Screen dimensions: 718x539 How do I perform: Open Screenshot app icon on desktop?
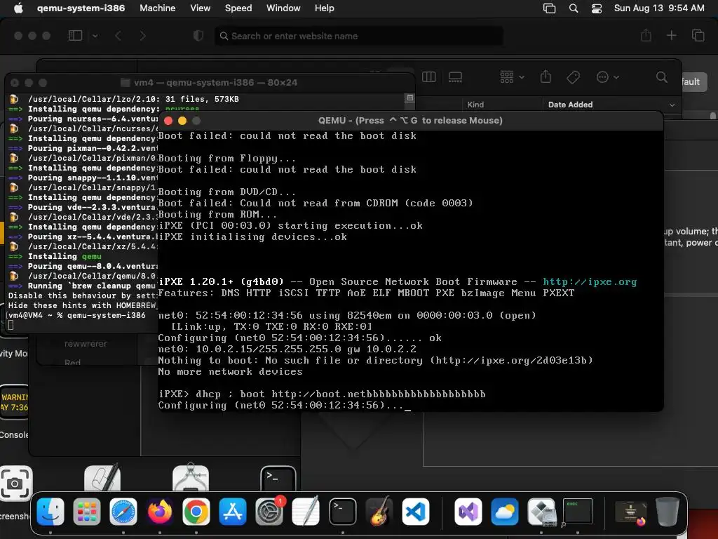(x=16, y=483)
